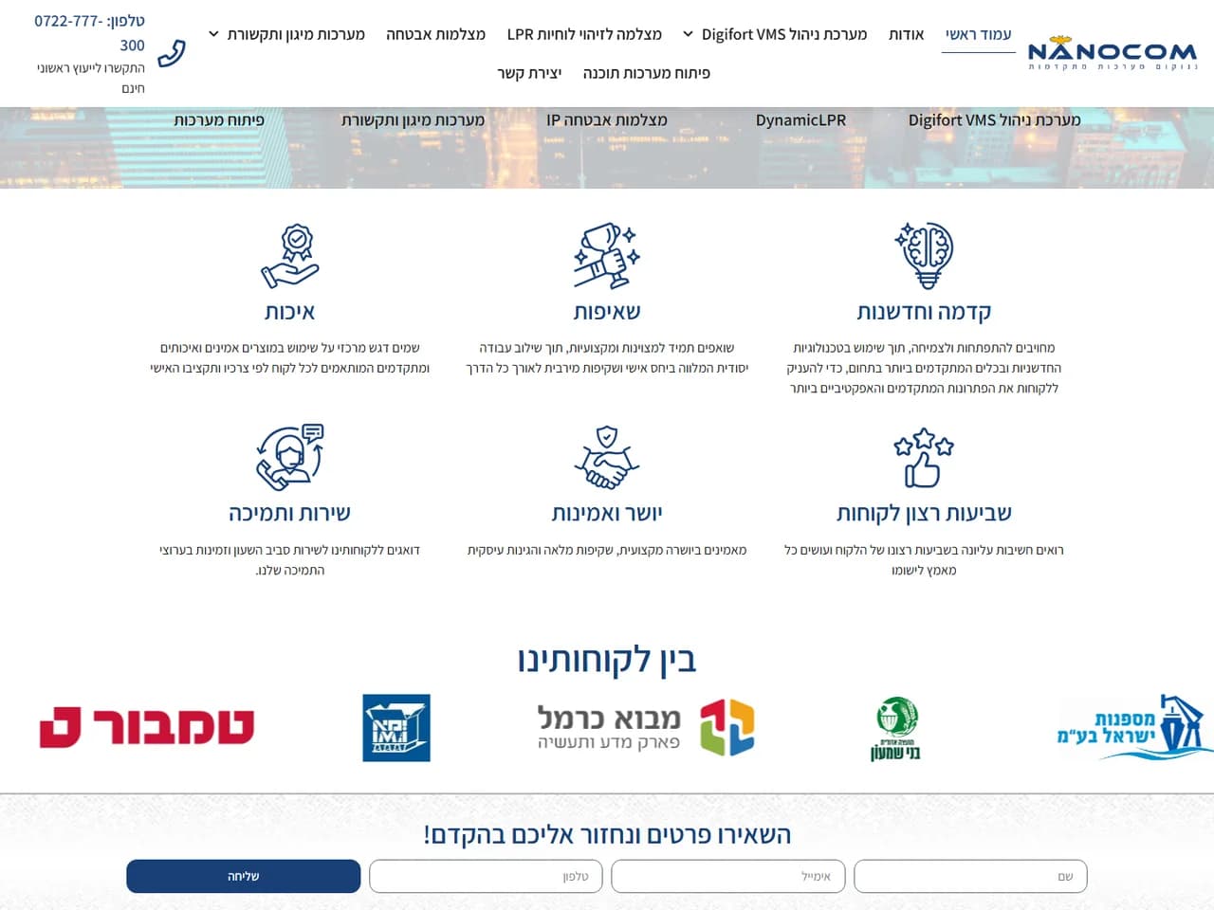Open the יצירת קשר menu item
Viewport: 1214px width, 910px height.
pyautogui.click(x=529, y=73)
